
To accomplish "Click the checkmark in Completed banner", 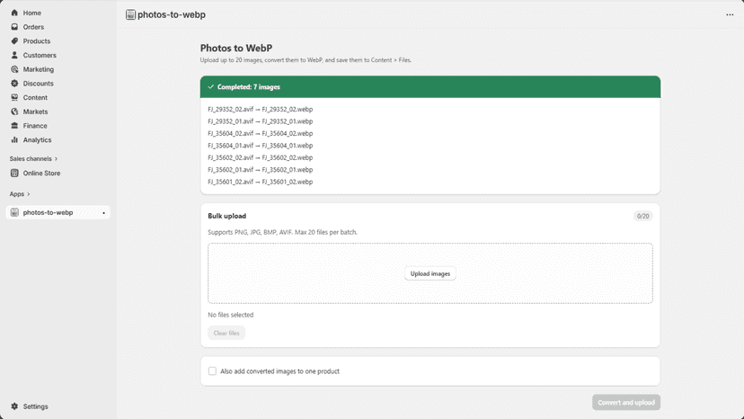I will point(210,87).
